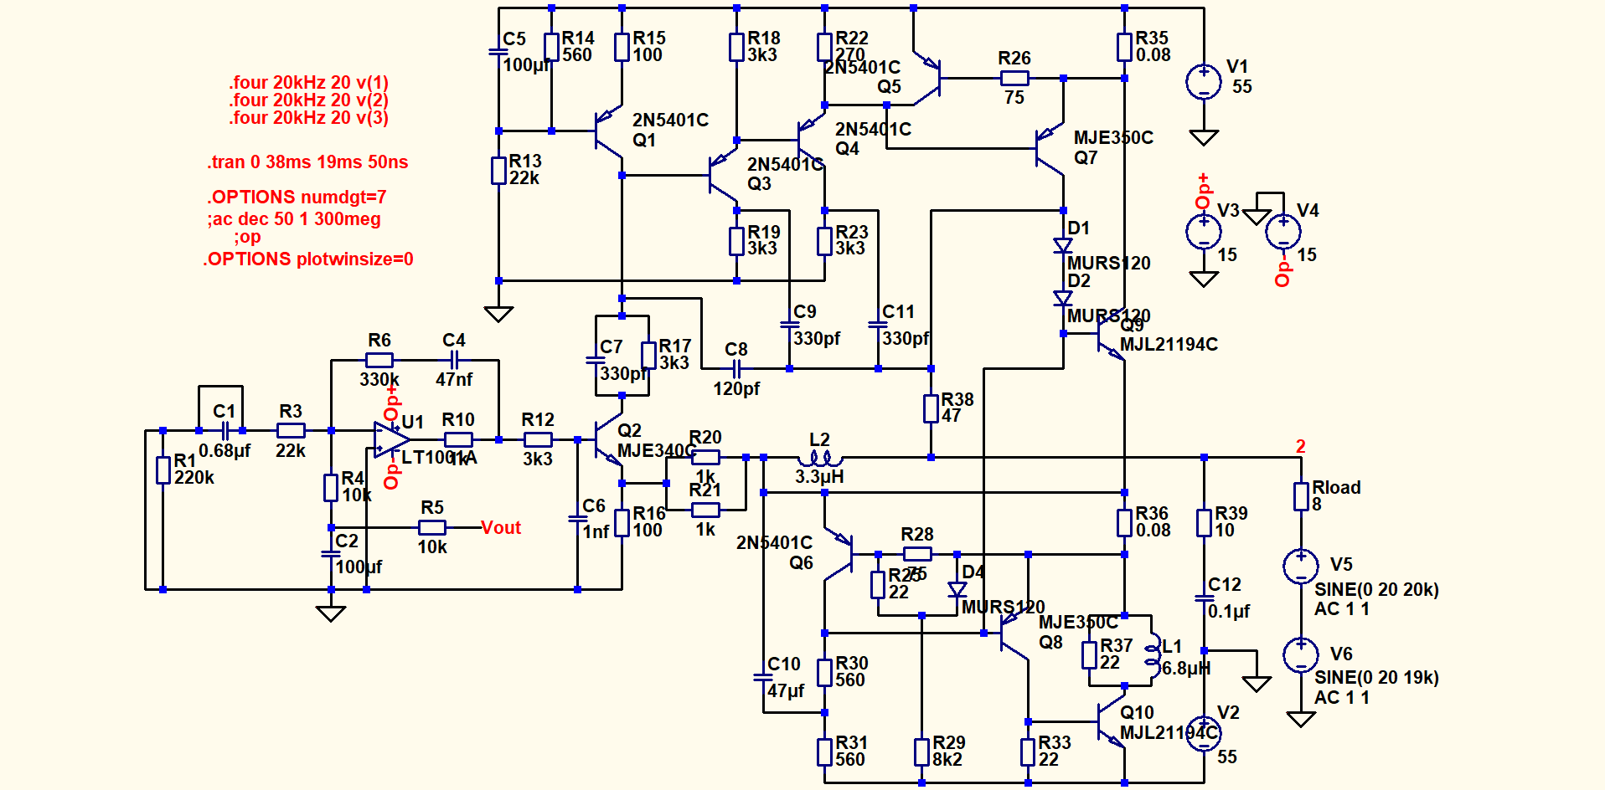This screenshot has height=790, width=1605.
Task: Click the '330k' resistor value
Action: click(x=379, y=380)
